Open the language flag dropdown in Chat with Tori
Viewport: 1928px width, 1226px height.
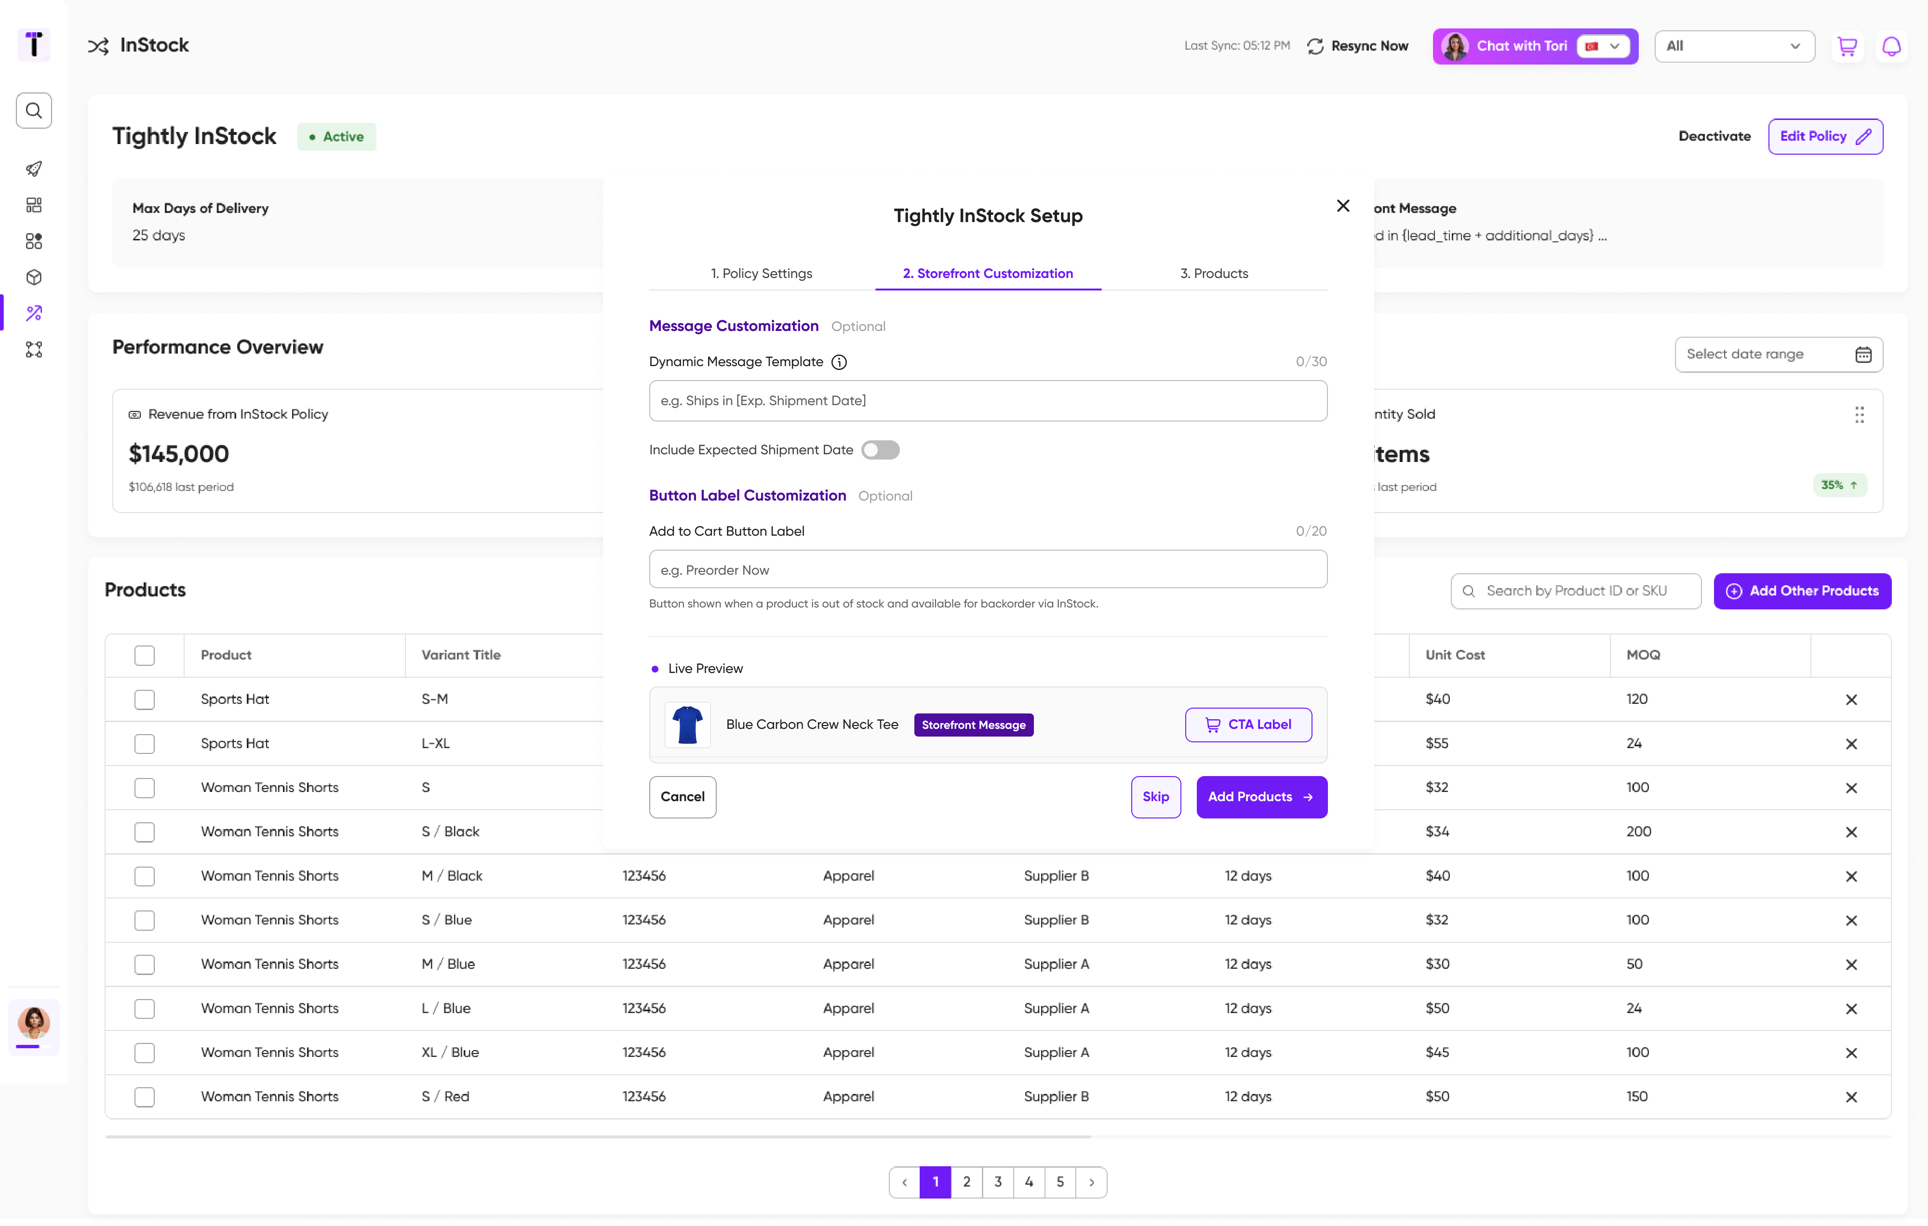[1604, 46]
